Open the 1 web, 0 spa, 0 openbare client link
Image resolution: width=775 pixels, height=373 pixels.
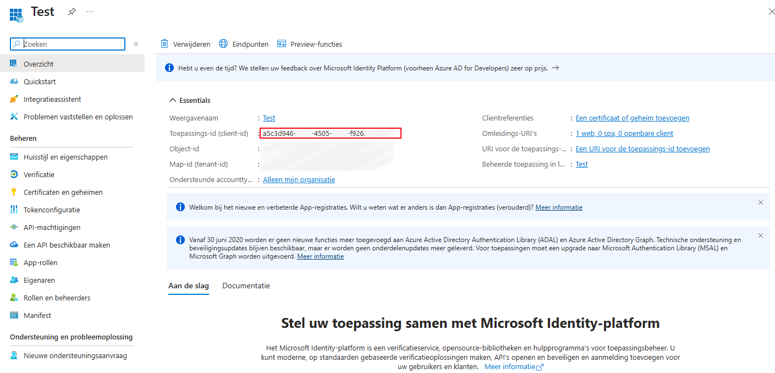click(x=624, y=133)
